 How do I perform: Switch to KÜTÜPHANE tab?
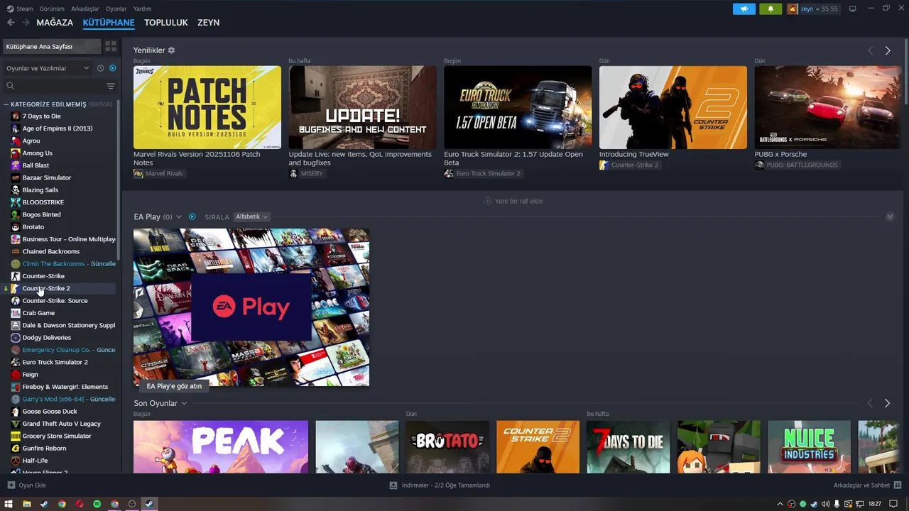(109, 23)
